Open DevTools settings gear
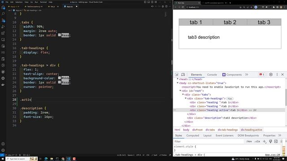The height and width of the screenshot is (161, 287). pyautogui.click(x=271, y=75)
